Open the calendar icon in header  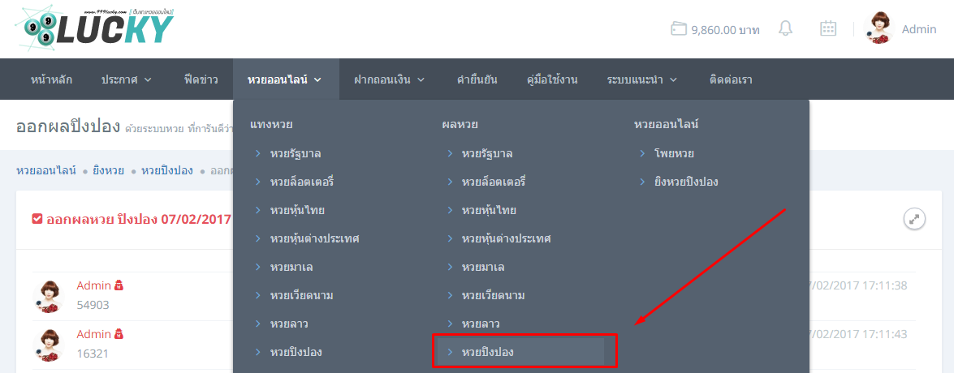[x=828, y=29]
